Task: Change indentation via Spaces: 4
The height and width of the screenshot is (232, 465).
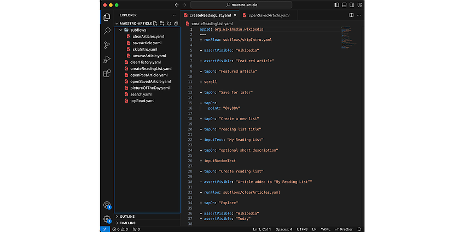Action: coord(284,229)
